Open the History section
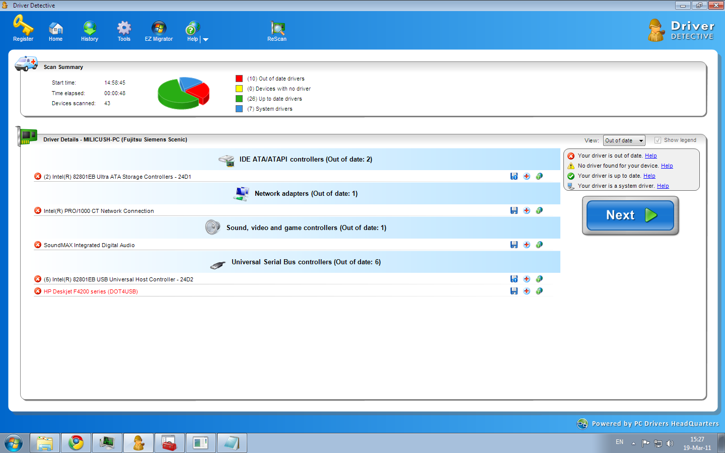Image resolution: width=725 pixels, height=453 pixels. click(90, 32)
